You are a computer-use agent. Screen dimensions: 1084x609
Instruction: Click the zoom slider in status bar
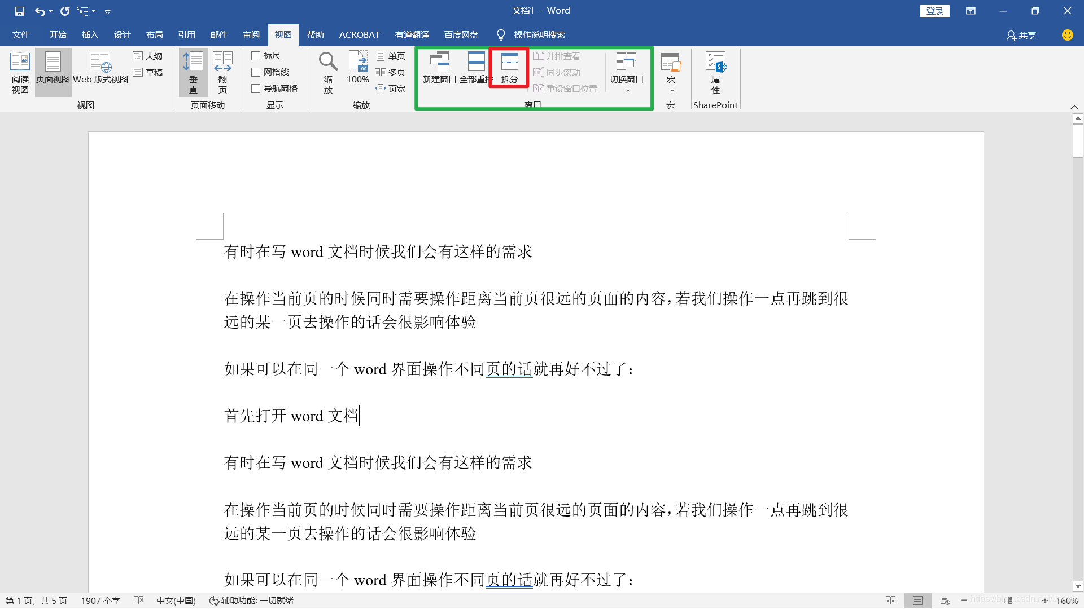(1009, 601)
